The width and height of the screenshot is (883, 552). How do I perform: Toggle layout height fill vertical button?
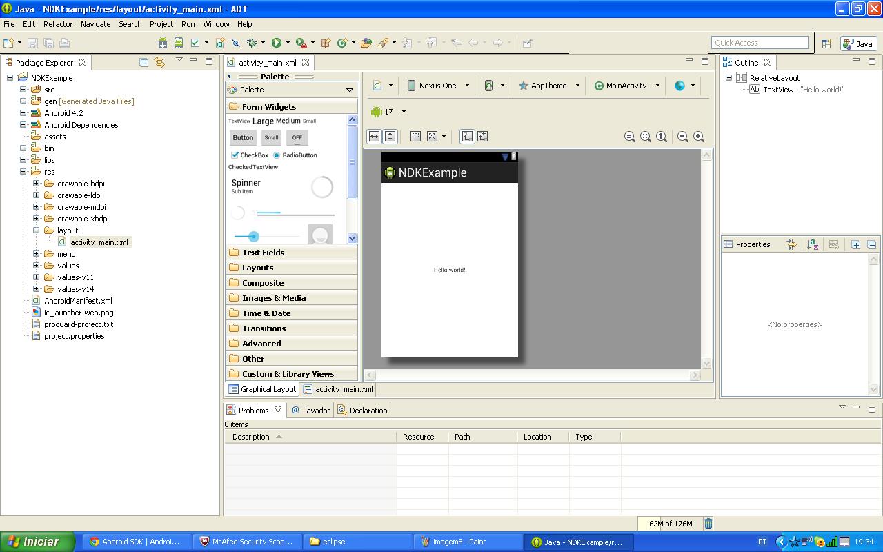[390, 137]
